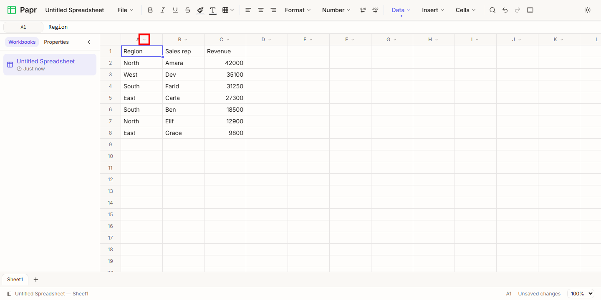Collapse the sidebar with the left chevron

point(89,42)
